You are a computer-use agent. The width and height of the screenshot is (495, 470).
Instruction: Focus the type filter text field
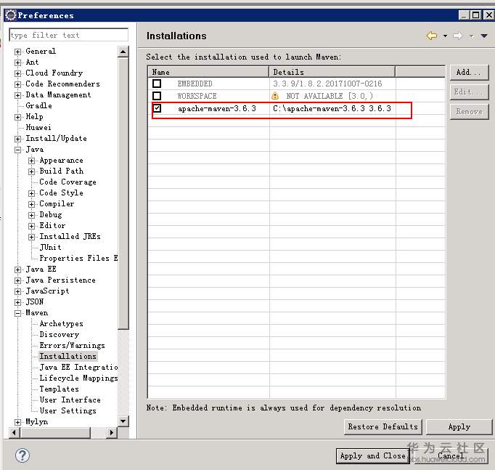tap(69, 35)
